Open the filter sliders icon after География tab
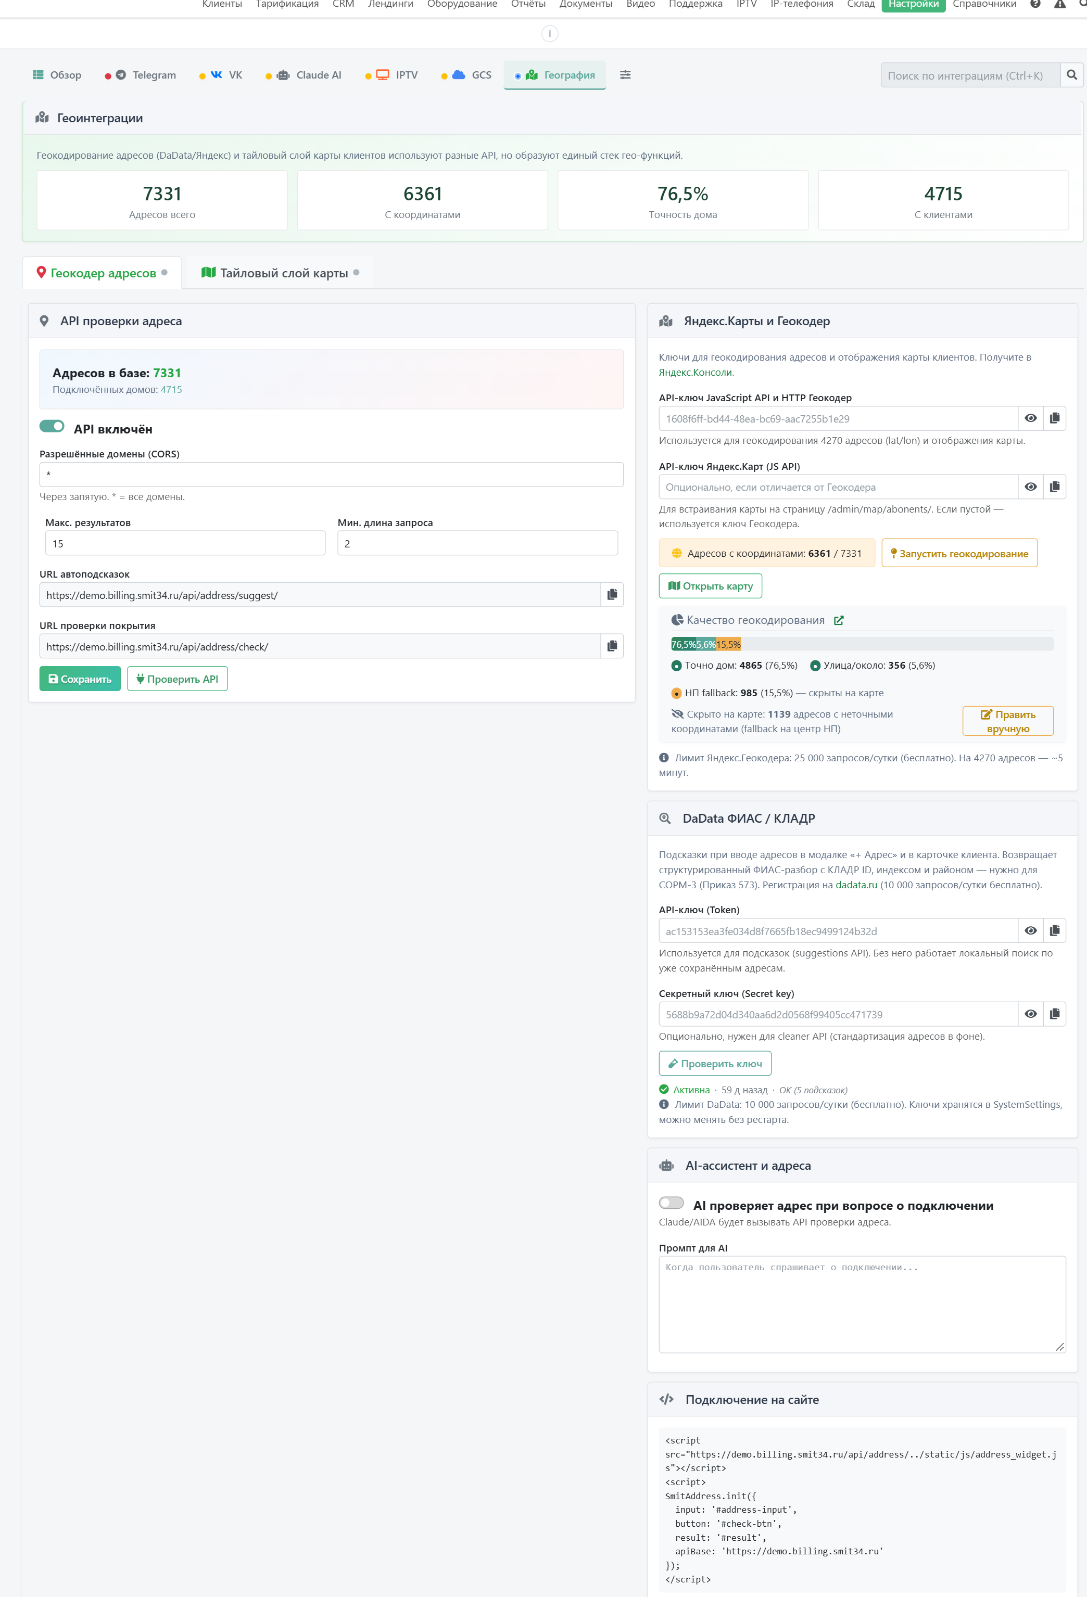The height and width of the screenshot is (1597, 1087). (x=625, y=75)
